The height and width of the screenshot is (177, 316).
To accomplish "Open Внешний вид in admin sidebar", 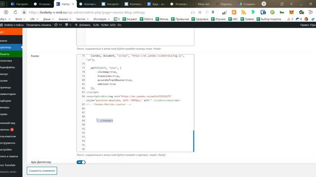I will (8, 123).
